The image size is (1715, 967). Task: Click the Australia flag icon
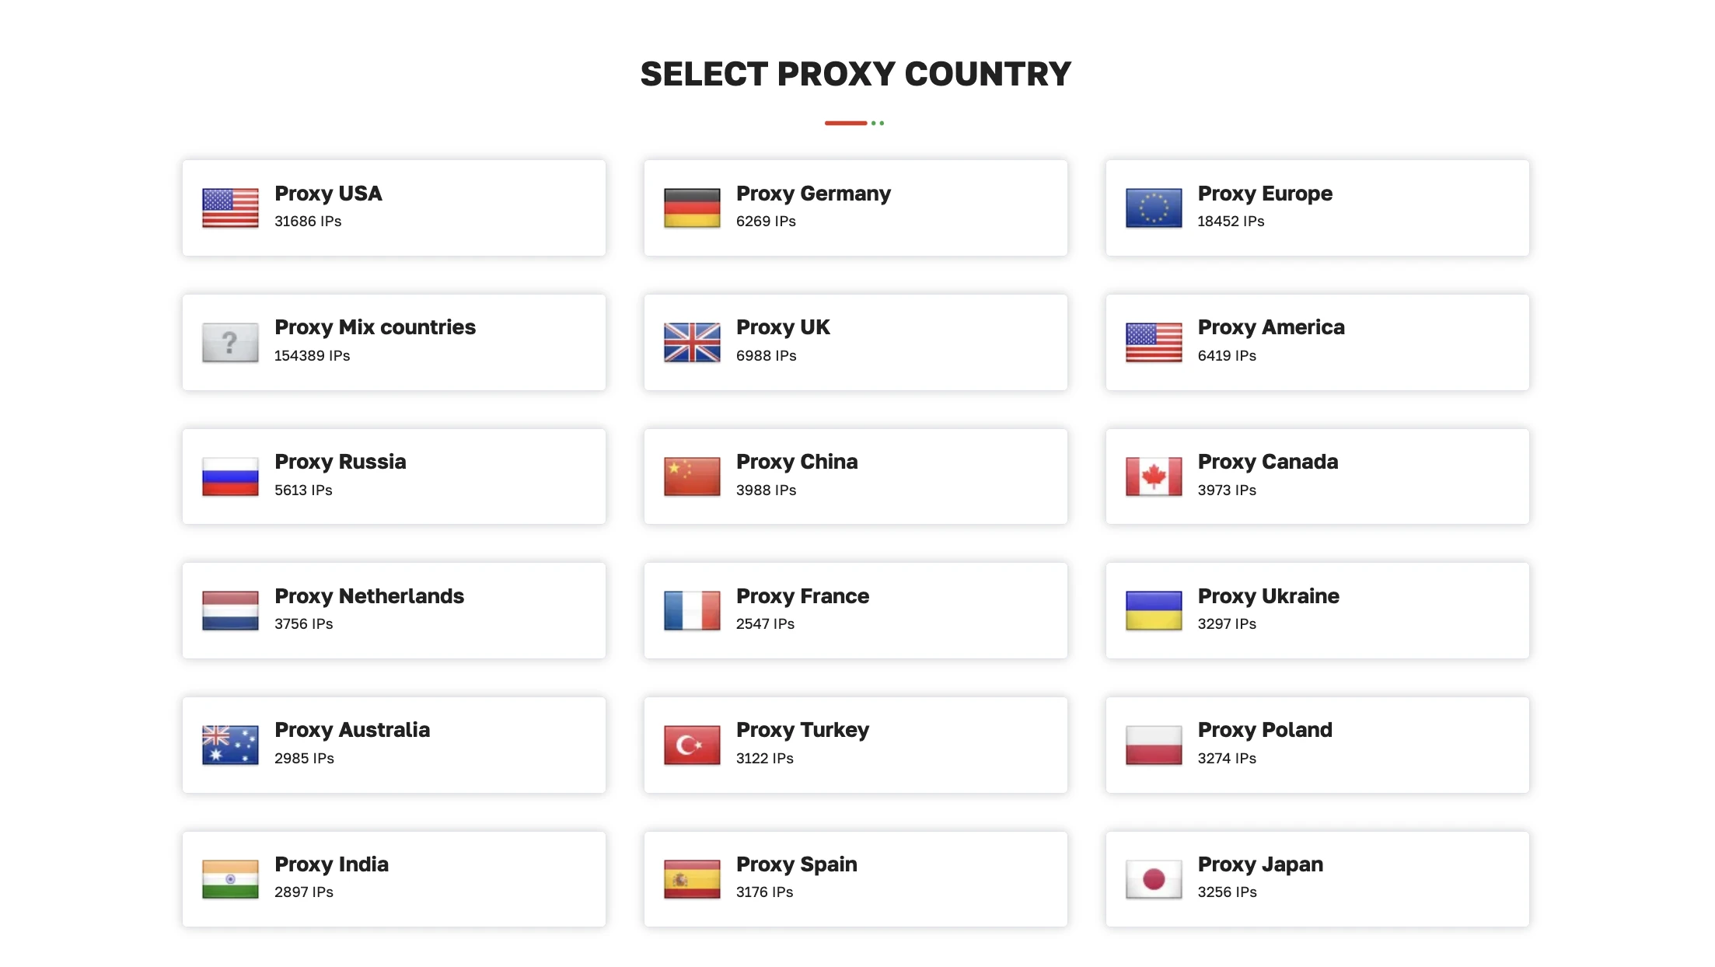click(230, 745)
